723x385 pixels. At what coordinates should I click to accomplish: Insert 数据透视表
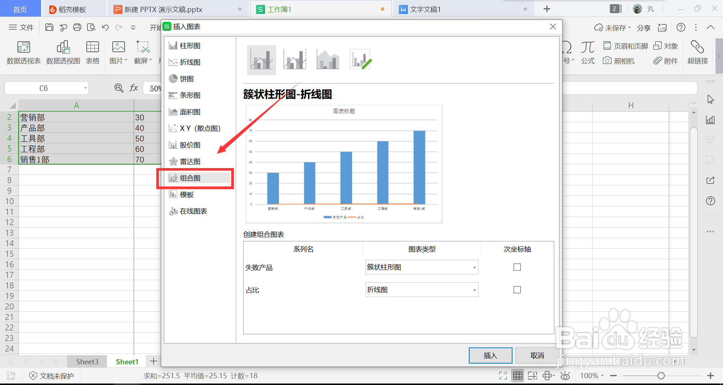(x=23, y=53)
